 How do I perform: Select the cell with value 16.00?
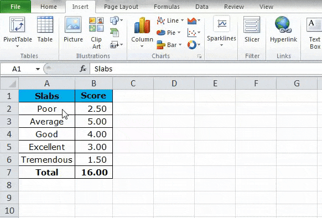(94, 172)
